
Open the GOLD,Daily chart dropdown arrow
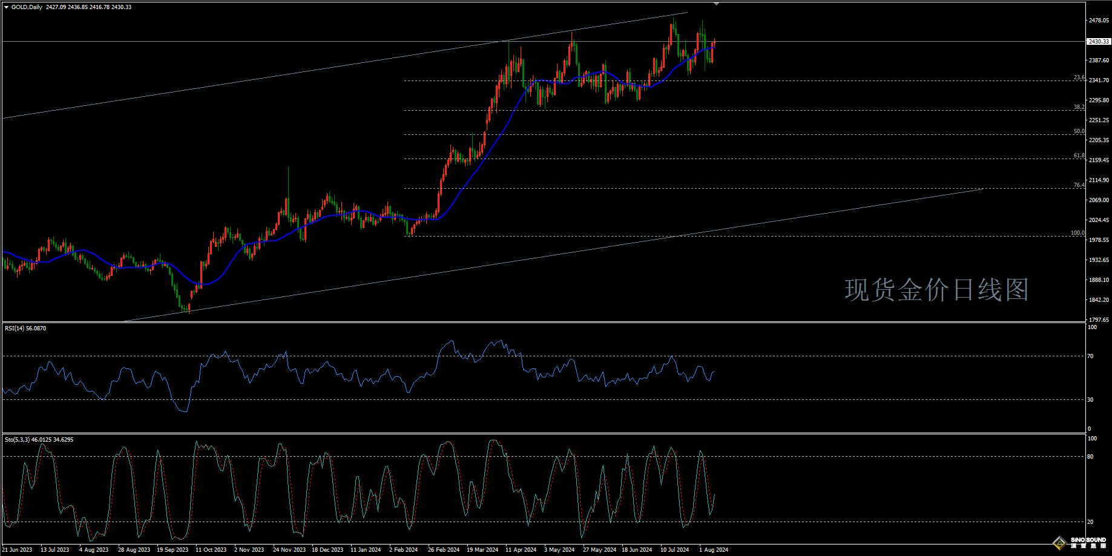point(6,7)
